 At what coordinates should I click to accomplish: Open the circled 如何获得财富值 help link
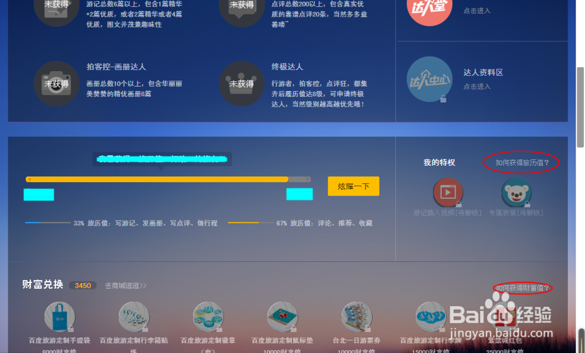click(521, 288)
